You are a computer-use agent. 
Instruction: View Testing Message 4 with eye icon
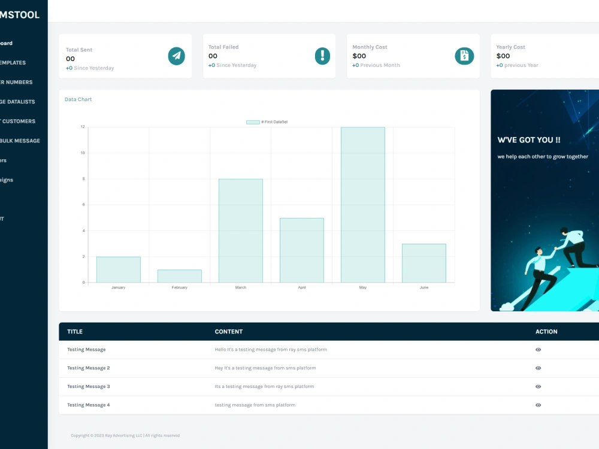pos(538,405)
